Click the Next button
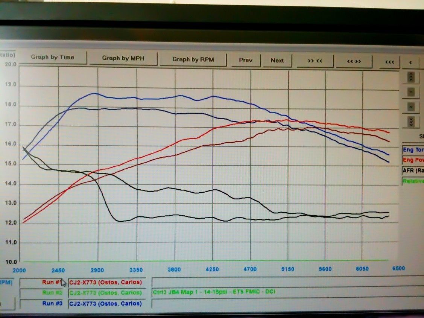 point(277,61)
